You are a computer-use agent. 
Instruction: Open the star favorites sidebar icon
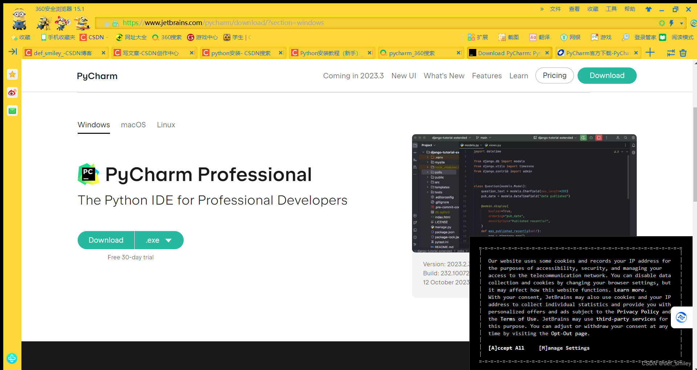coord(12,74)
